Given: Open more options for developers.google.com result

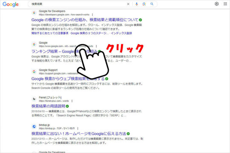Looking at the screenshot, I should click(x=92, y=14).
